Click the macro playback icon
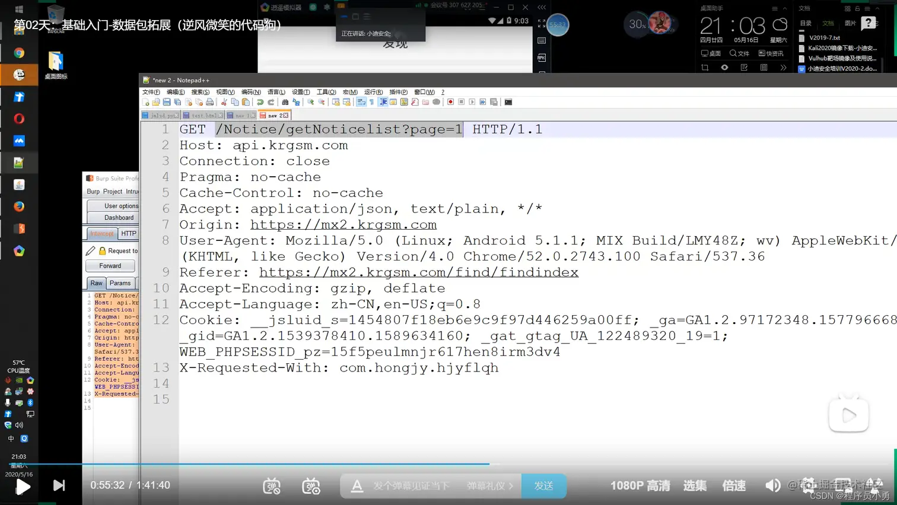The width and height of the screenshot is (897, 505). 472,102
